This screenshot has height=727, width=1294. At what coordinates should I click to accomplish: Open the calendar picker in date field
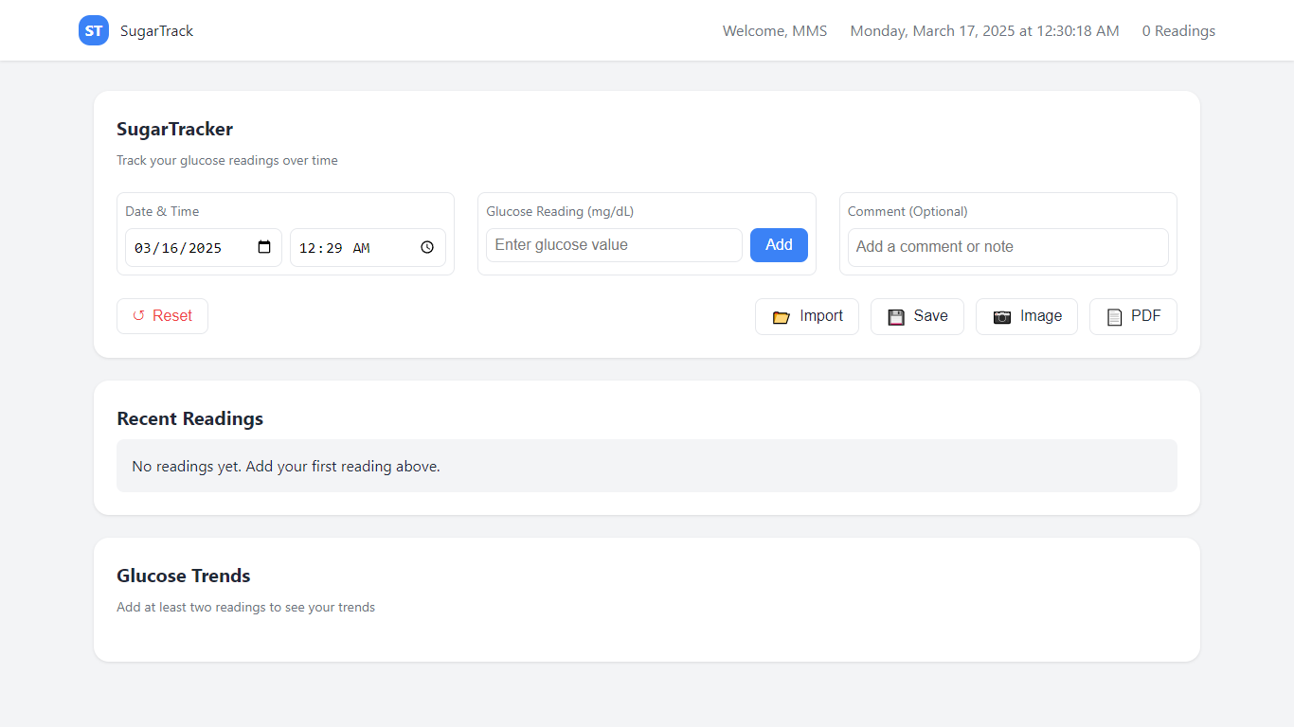point(264,247)
